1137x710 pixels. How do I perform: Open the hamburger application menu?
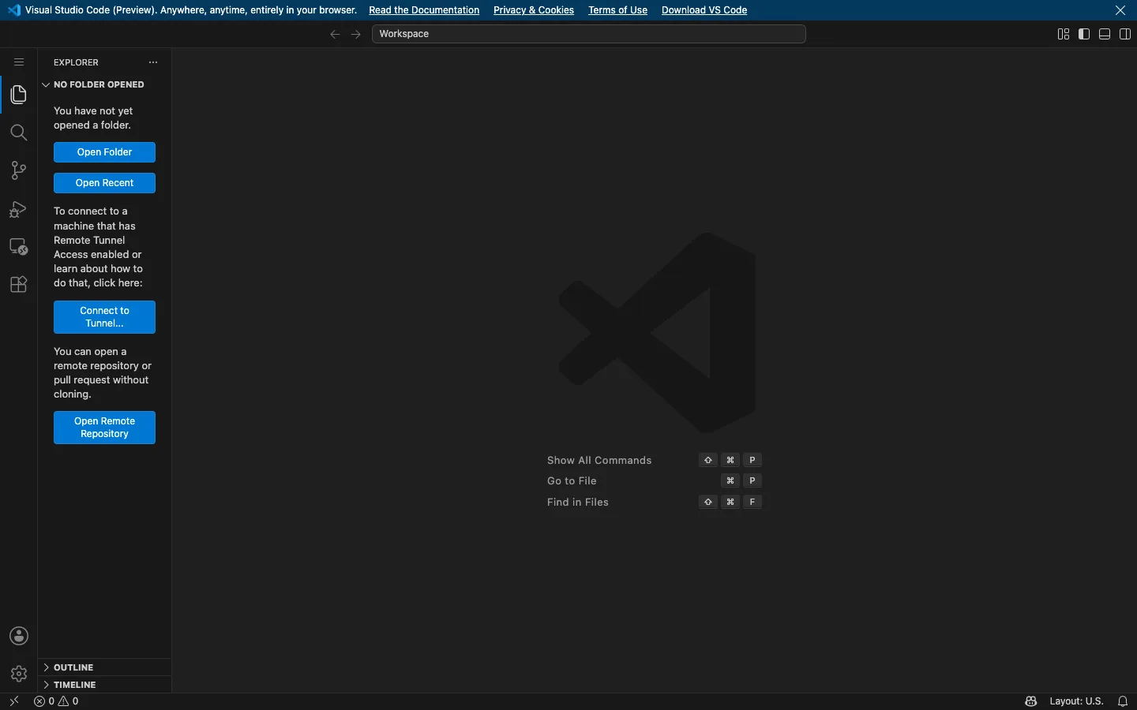pyautogui.click(x=19, y=62)
